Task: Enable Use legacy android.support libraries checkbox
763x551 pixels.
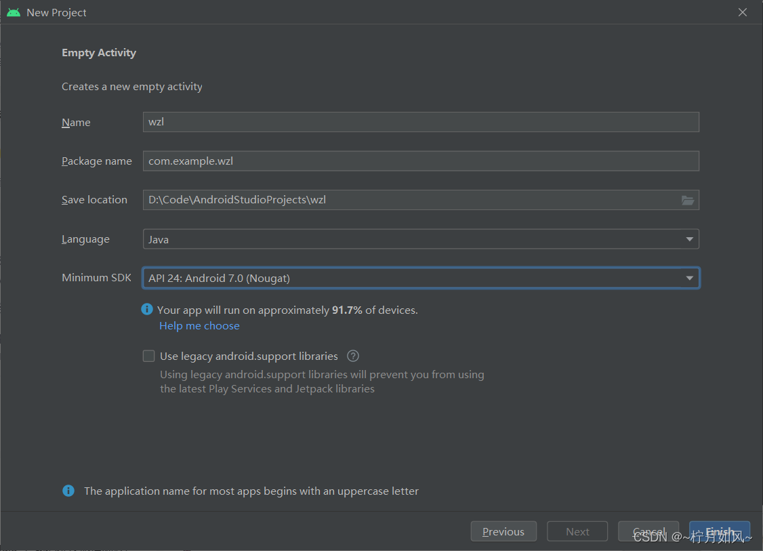Action: pos(149,356)
